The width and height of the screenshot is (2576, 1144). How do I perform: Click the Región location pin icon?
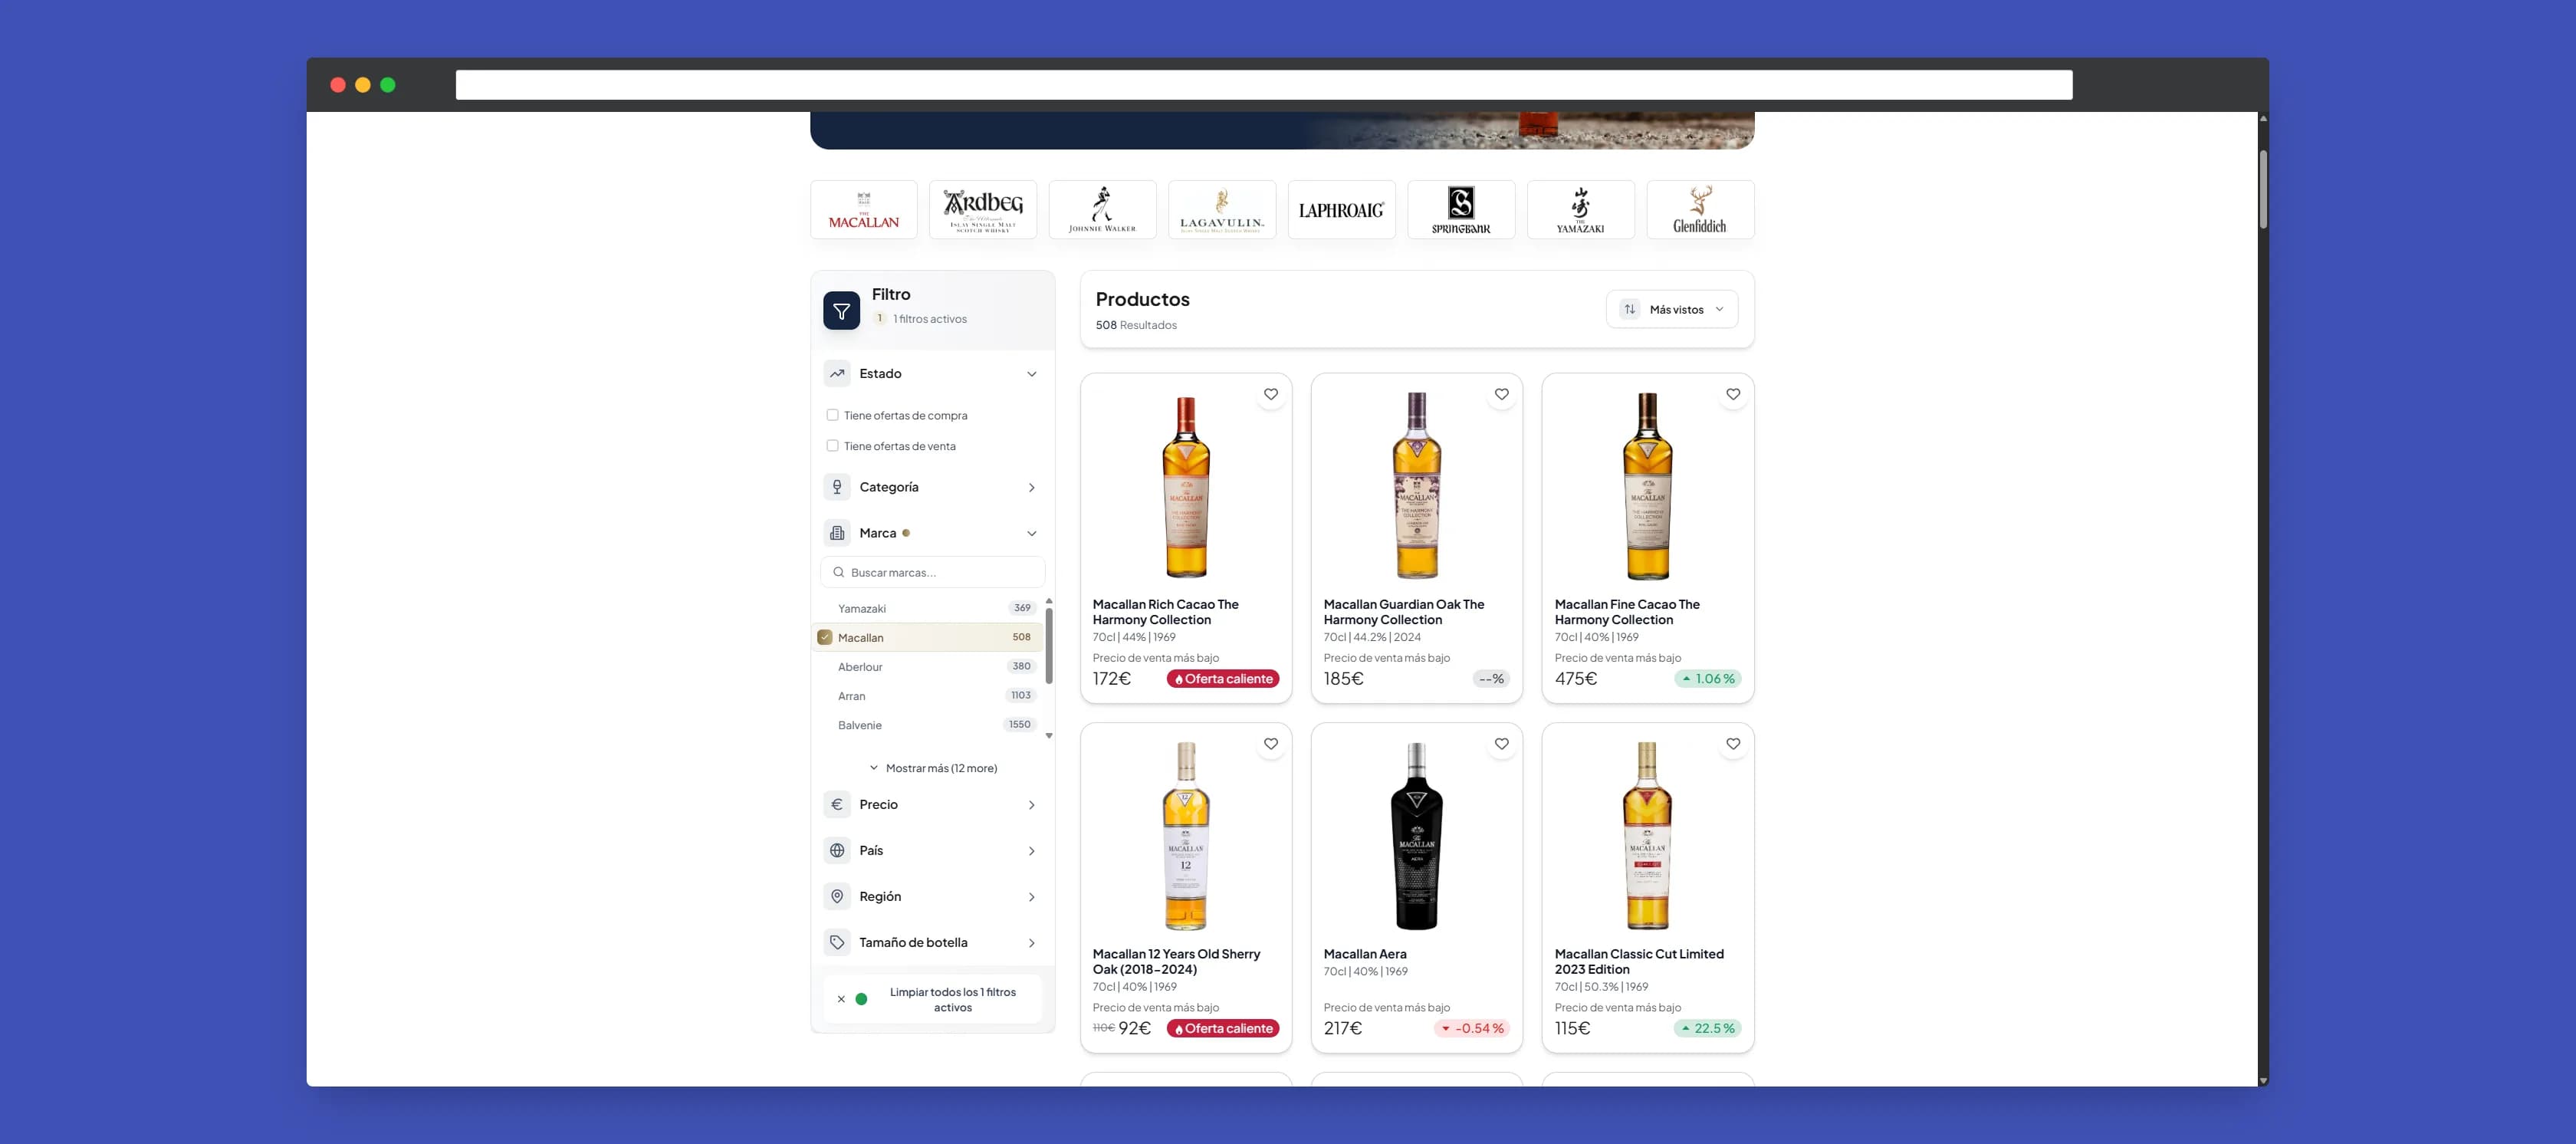pos(837,897)
